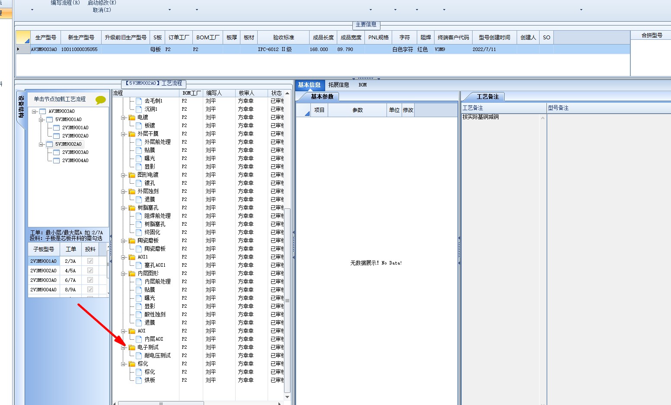Image resolution: width=671 pixels, height=405 pixels.
Task: Collapse the 5V3M9001A0 tree node
Action: click(41, 120)
